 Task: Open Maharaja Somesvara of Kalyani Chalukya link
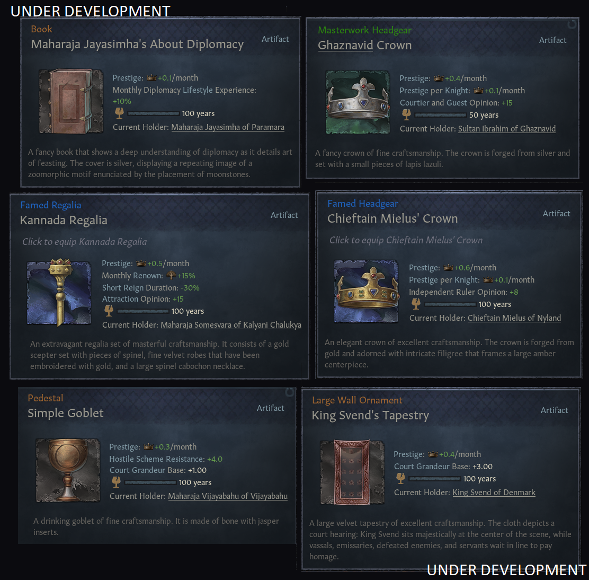[231, 325]
